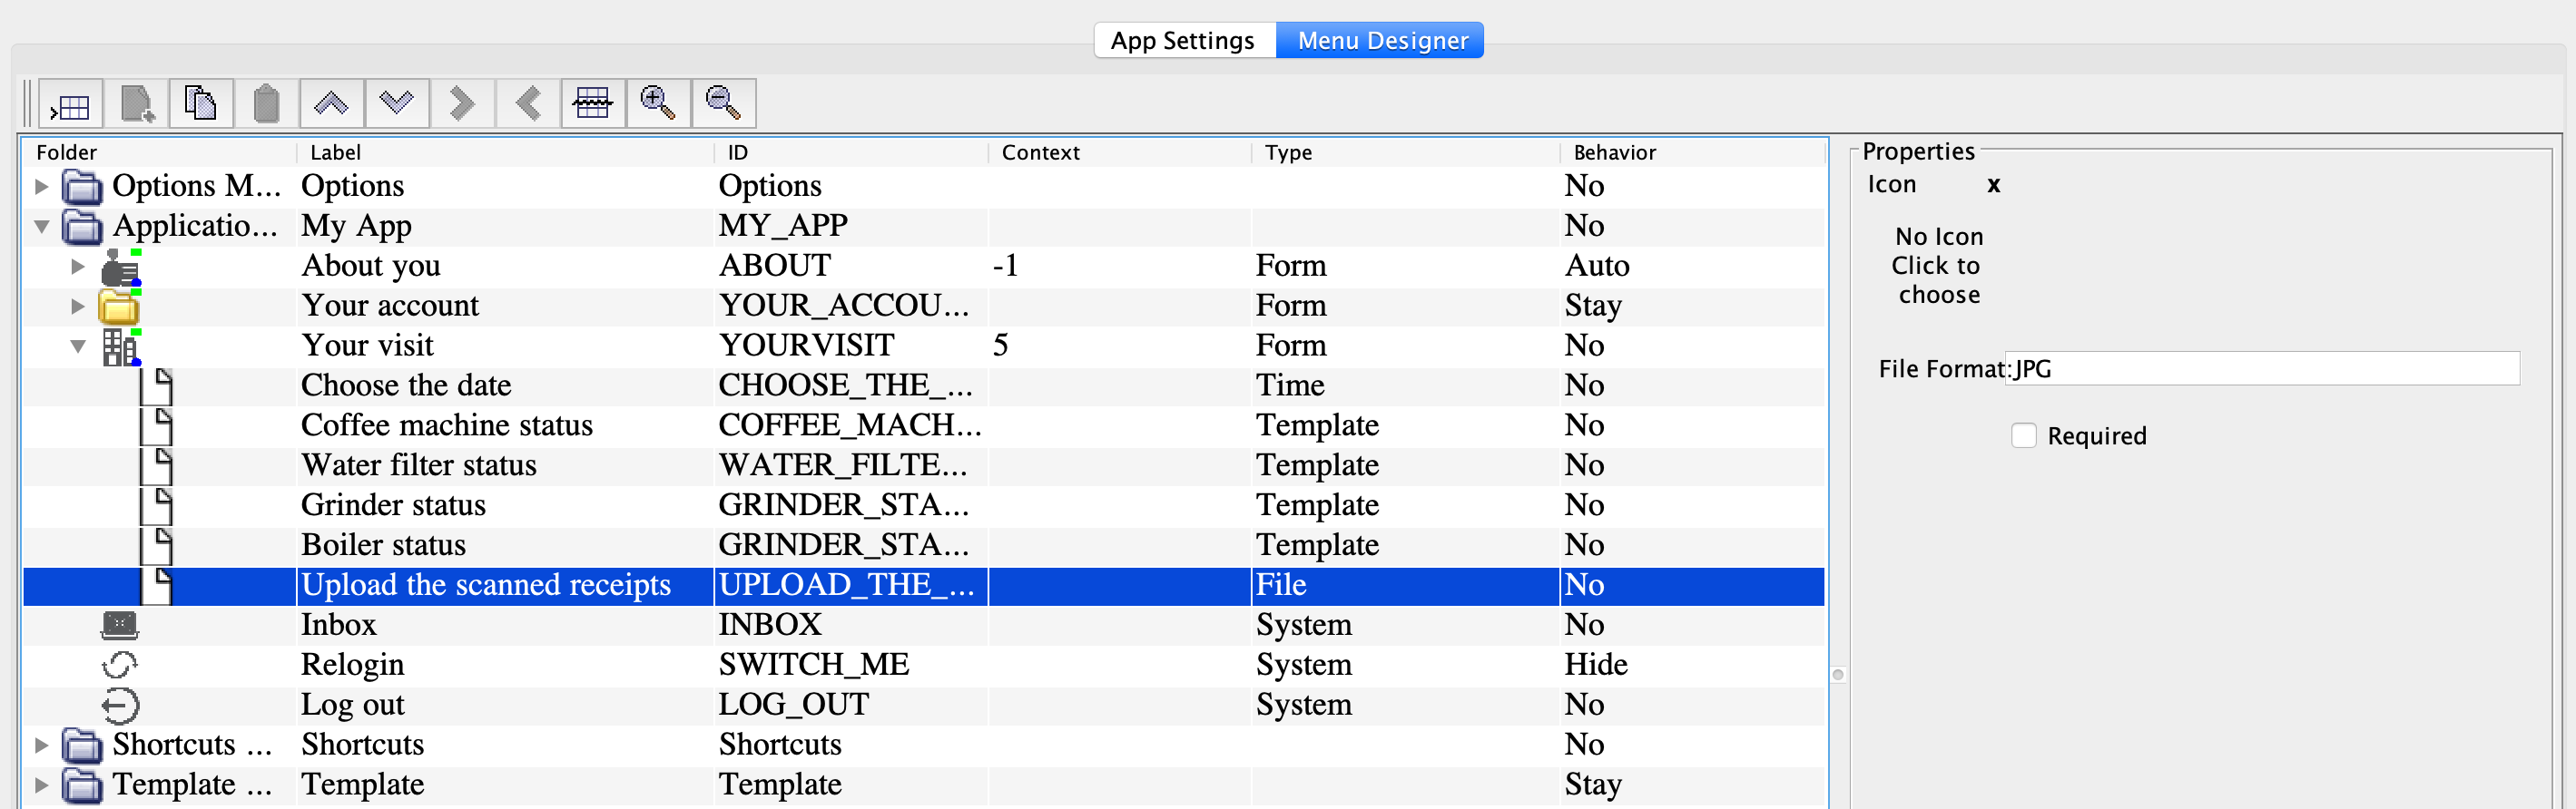The image size is (2576, 809).
Task: Select the Menu Designer tab
Action: point(1382,40)
